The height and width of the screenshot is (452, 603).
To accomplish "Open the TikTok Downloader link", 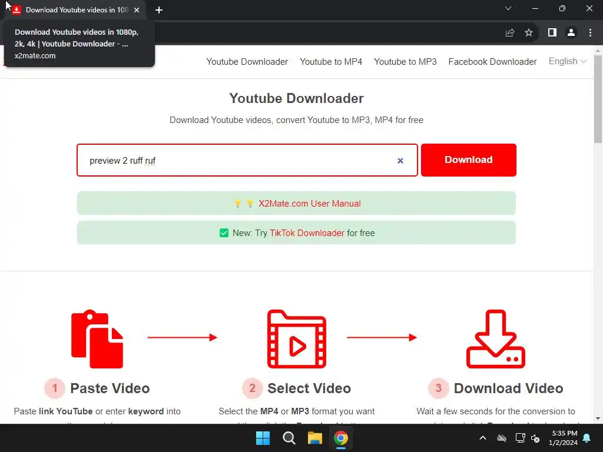I will [x=307, y=233].
